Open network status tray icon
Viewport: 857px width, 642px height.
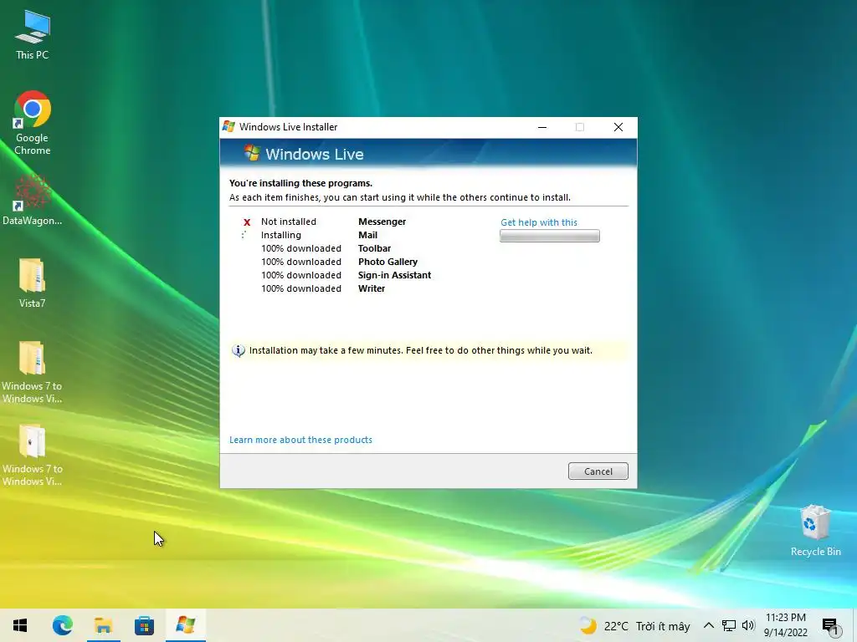coord(729,625)
